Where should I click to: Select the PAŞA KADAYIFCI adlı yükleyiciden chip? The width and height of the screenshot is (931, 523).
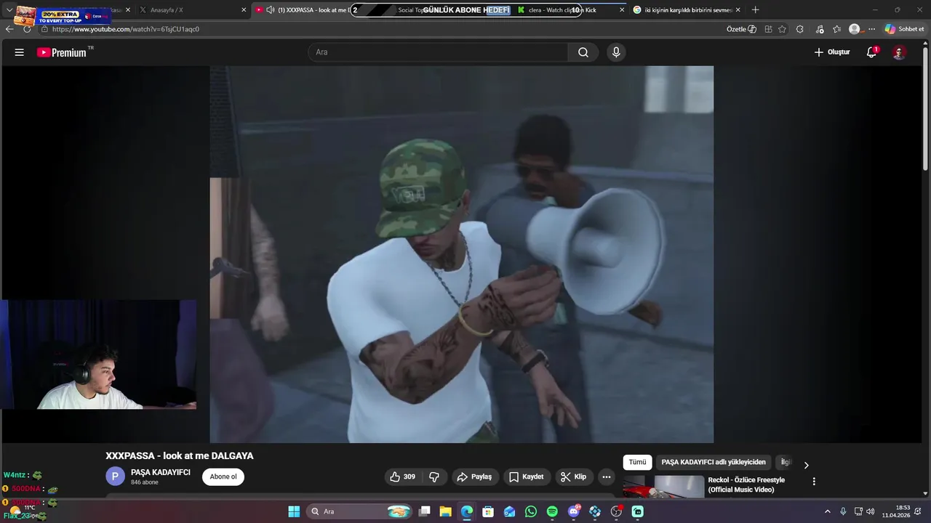coord(714,462)
